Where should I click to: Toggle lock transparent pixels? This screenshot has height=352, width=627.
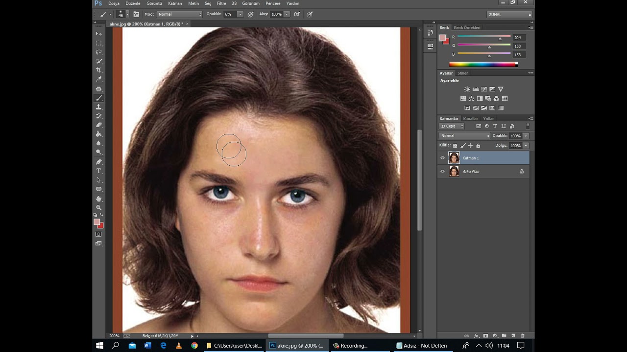point(455,146)
